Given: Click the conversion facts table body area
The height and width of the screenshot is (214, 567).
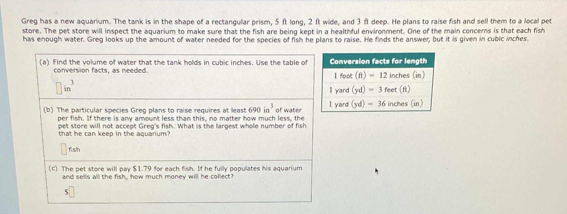Looking at the screenshot, I should [x=376, y=90].
